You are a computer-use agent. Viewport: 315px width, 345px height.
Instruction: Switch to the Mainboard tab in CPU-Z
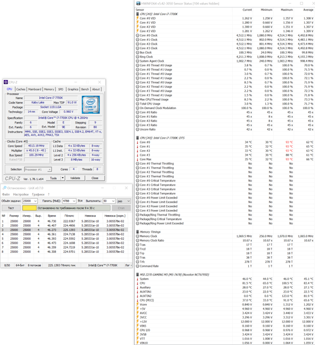tap(35, 89)
